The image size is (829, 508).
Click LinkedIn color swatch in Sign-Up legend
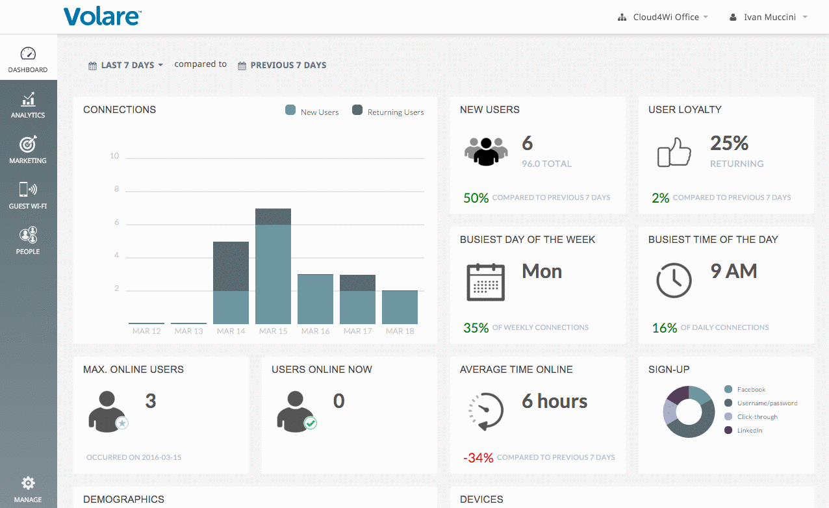pyautogui.click(x=728, y=430)
